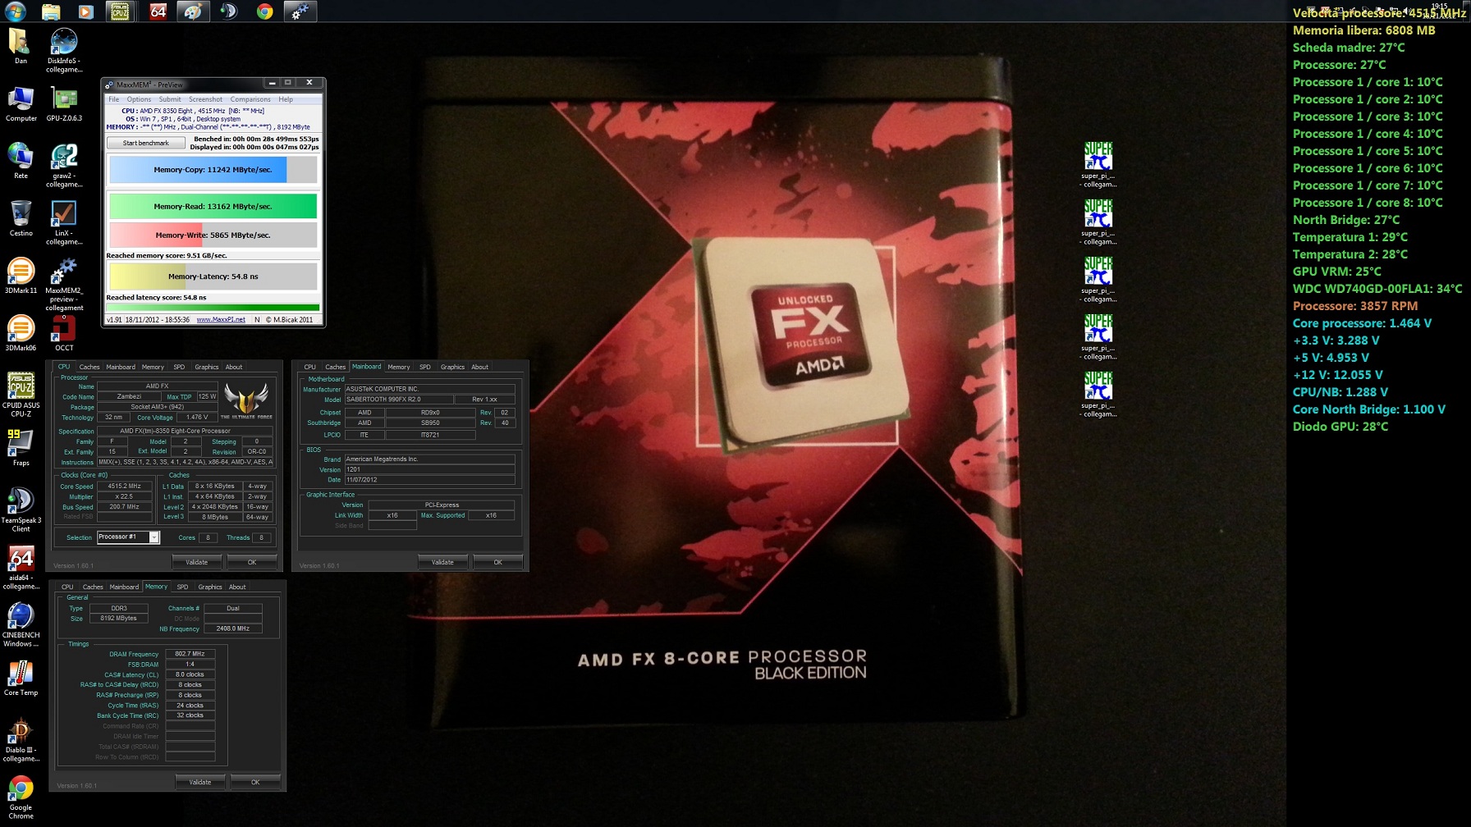Click OK in the CPU-Z CPU window
The image size is (1471, 827).
(x=252, y=562)
